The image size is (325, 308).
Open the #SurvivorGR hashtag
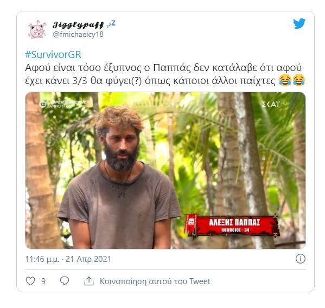point(53,55)
